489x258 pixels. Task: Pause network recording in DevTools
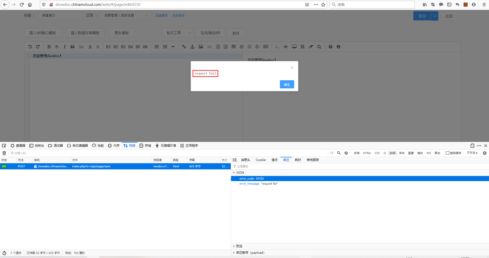pyautogui.click(x=332, y=153)
